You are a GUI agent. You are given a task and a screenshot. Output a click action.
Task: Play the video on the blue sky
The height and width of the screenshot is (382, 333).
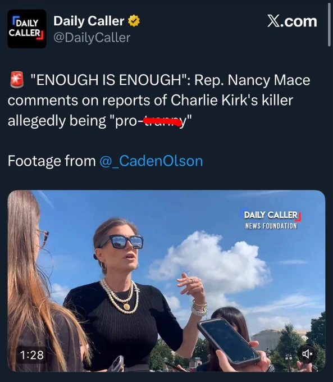166,281
